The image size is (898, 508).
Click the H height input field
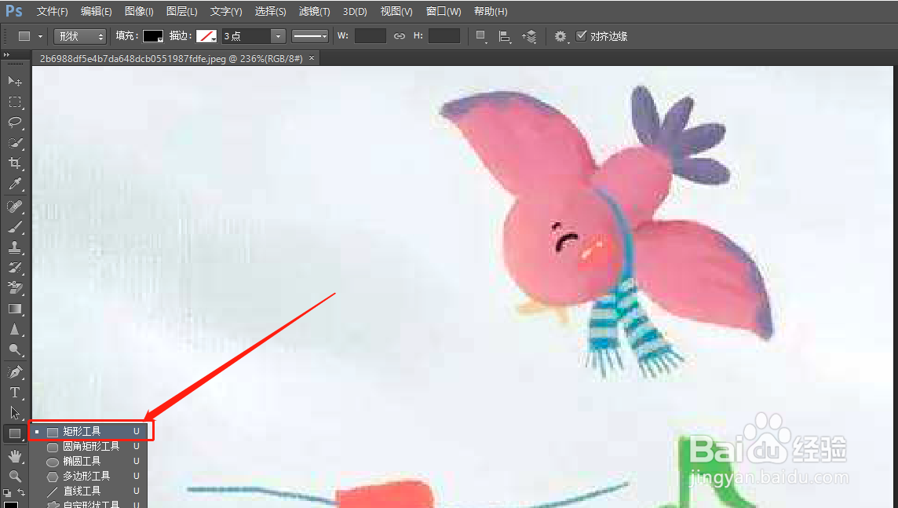(x=444, y=36)
